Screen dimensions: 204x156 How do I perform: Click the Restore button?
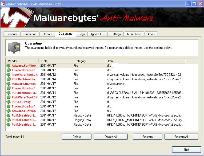147,137
